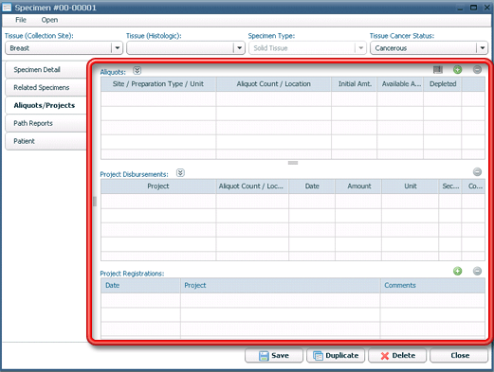Open the Tissue (Collection Site) dropdown

tap(118, 48)
